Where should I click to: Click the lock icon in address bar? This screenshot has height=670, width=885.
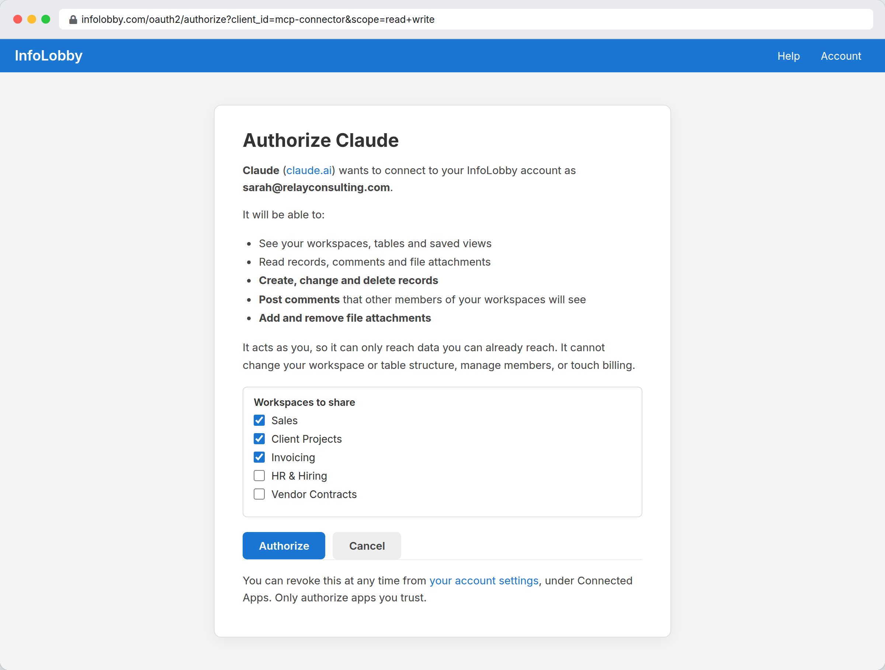[x=73, y=20]
